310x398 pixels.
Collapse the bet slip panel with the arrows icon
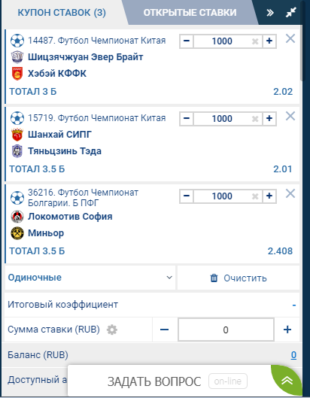tap(291, 13)
